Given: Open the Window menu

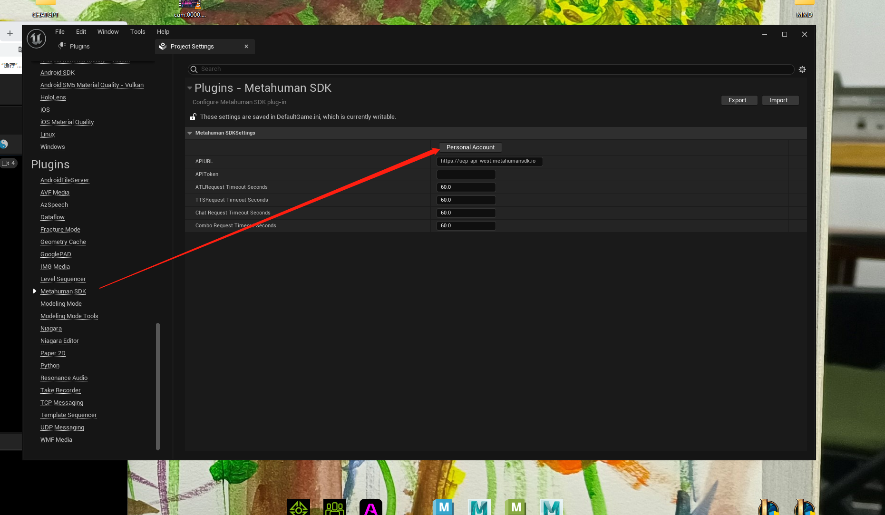Looking at the screenshot, I should point(108,32).
